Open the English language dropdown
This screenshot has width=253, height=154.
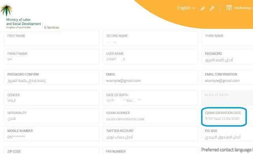tap(186, 8)
